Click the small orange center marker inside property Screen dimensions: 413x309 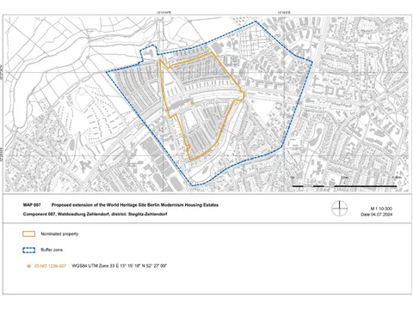point(192,103)
